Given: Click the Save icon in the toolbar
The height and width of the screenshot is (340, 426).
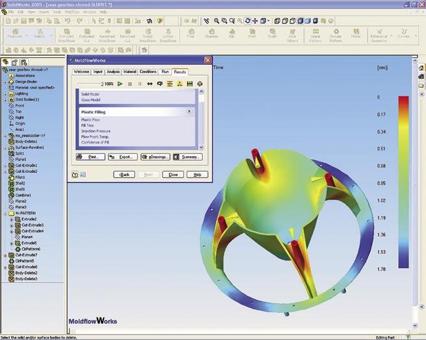Looking at the screenshot, I should pyautogui.click(x=23, y=21).
